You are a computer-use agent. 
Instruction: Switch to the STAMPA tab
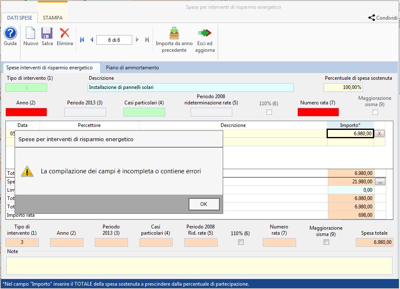coord(53,18)
